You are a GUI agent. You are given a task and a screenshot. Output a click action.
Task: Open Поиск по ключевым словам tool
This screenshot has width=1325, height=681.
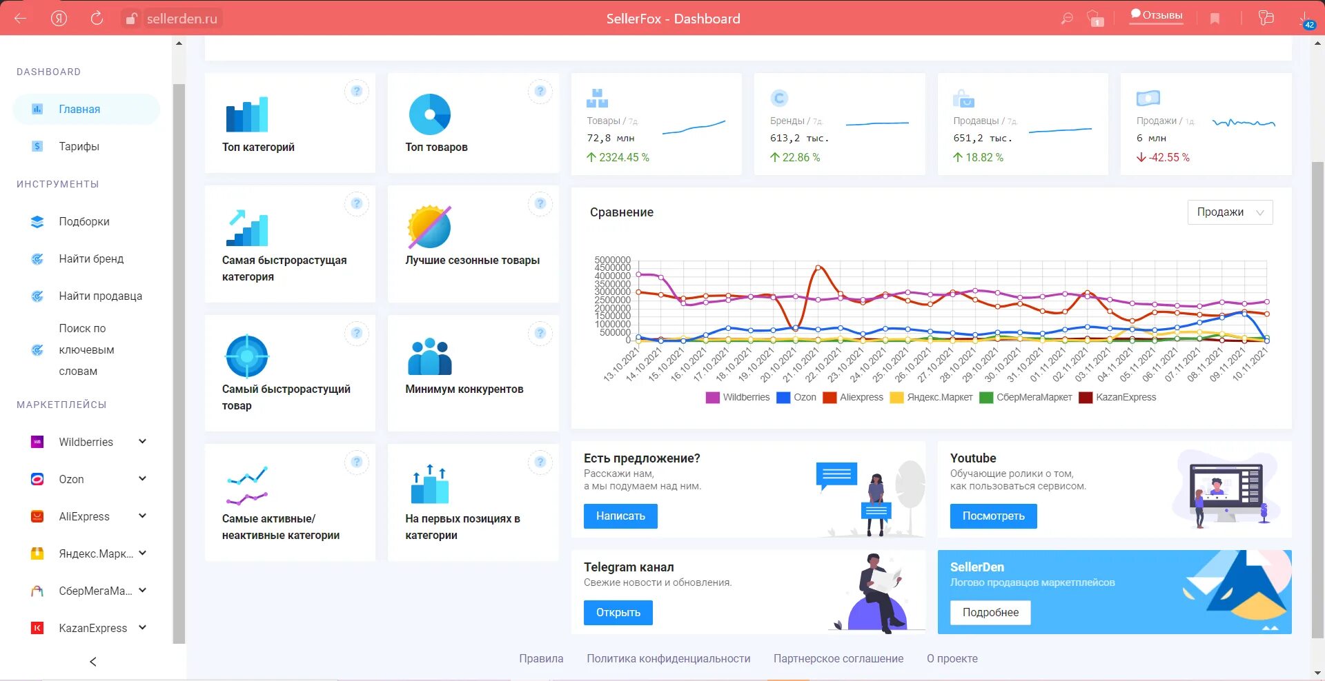coord(86,349)
